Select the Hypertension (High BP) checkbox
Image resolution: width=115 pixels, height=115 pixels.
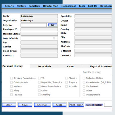(x=84, y=82)
